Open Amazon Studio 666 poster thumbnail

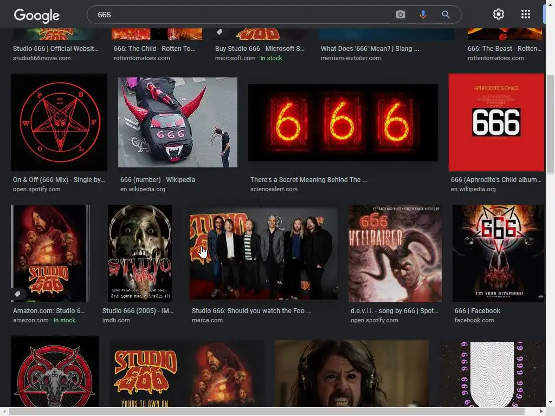(50, 253)
